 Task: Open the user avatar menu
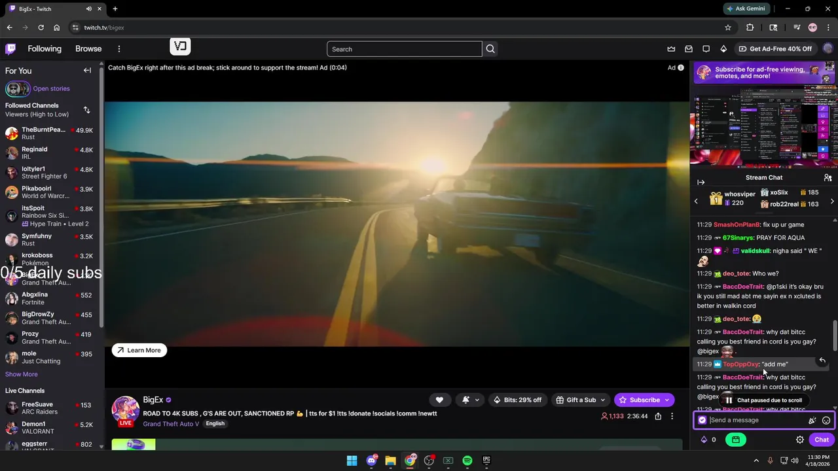coord(828,48)
